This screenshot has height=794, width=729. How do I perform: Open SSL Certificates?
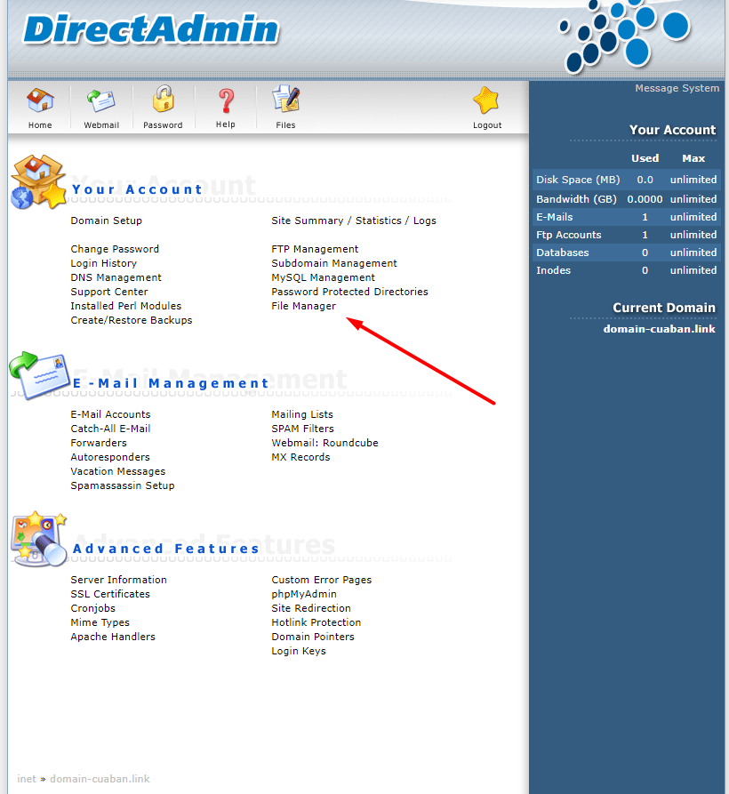[110, 594]
